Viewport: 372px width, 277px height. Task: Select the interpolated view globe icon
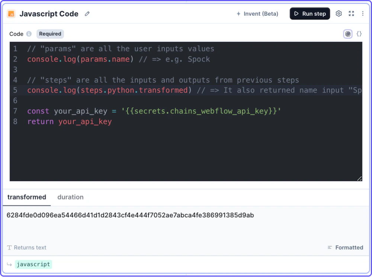click(347, 34)
